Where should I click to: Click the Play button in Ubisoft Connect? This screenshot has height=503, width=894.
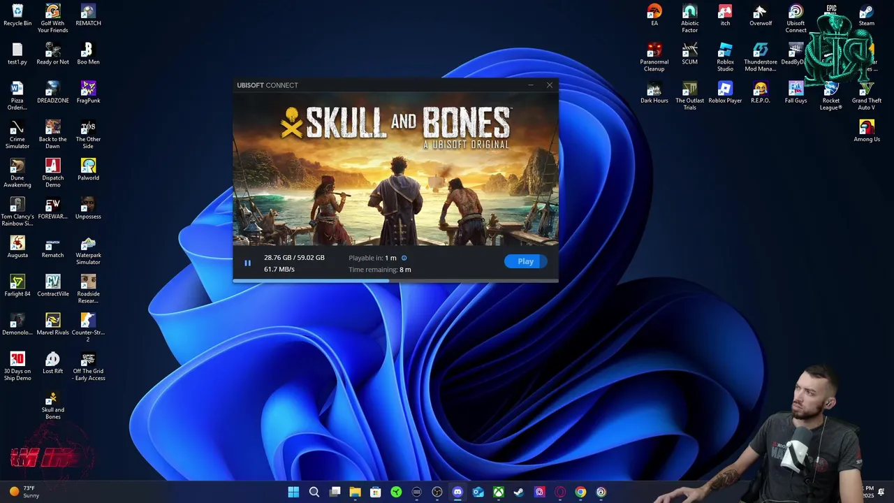point(525,261)
